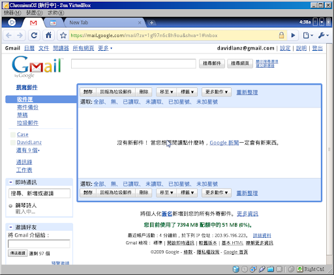Click the top 回報為垃圾郵件 button
Viewport: 334px width, 275px height.
pos(116,92)
